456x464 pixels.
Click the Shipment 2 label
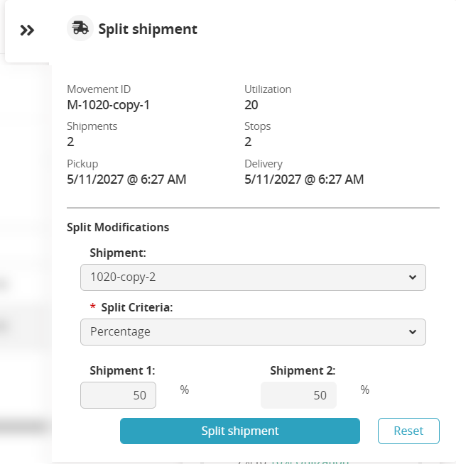tap(303, 370)
